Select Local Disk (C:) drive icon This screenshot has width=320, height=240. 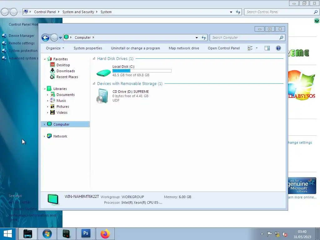click(103, 72)
